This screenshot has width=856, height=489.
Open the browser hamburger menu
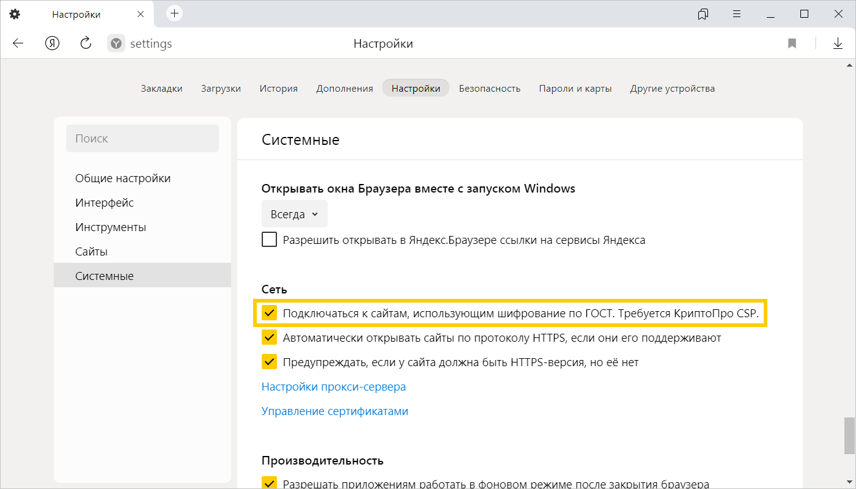(x=737, y=14)
